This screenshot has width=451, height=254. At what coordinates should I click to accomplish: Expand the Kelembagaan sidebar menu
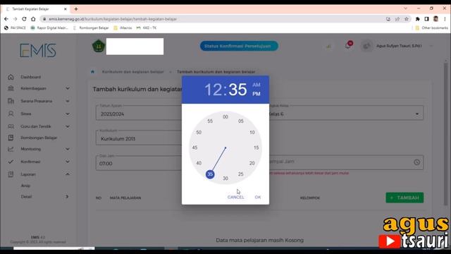click(39, 88)
